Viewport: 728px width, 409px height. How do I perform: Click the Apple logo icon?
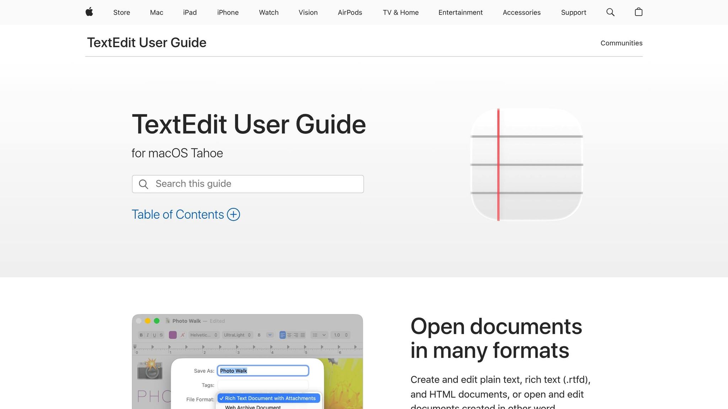click(x=89, y=12)
